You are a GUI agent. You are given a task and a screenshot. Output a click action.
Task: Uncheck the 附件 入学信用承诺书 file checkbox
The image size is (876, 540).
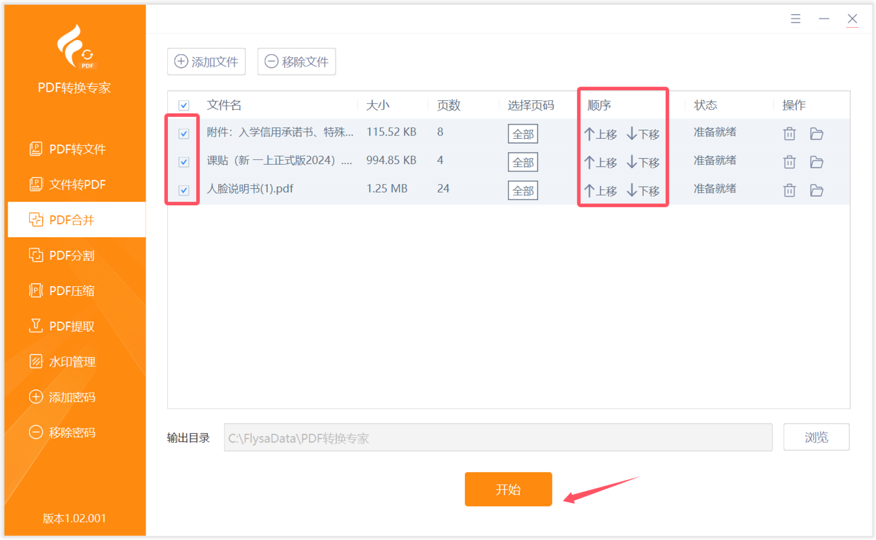pyautogui.click(x=184, y=134)
